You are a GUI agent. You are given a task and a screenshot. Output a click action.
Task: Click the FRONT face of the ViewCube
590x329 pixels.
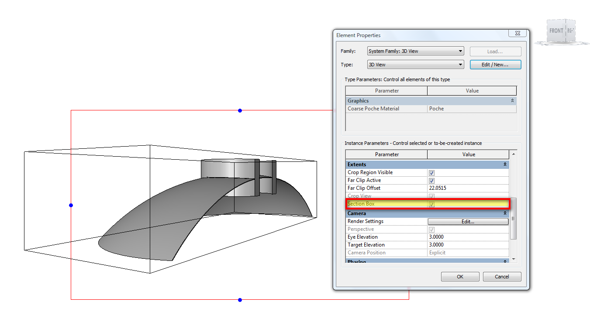pos(556,31)
